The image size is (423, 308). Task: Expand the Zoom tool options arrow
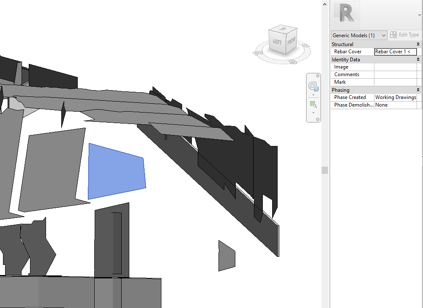[313, 112]
